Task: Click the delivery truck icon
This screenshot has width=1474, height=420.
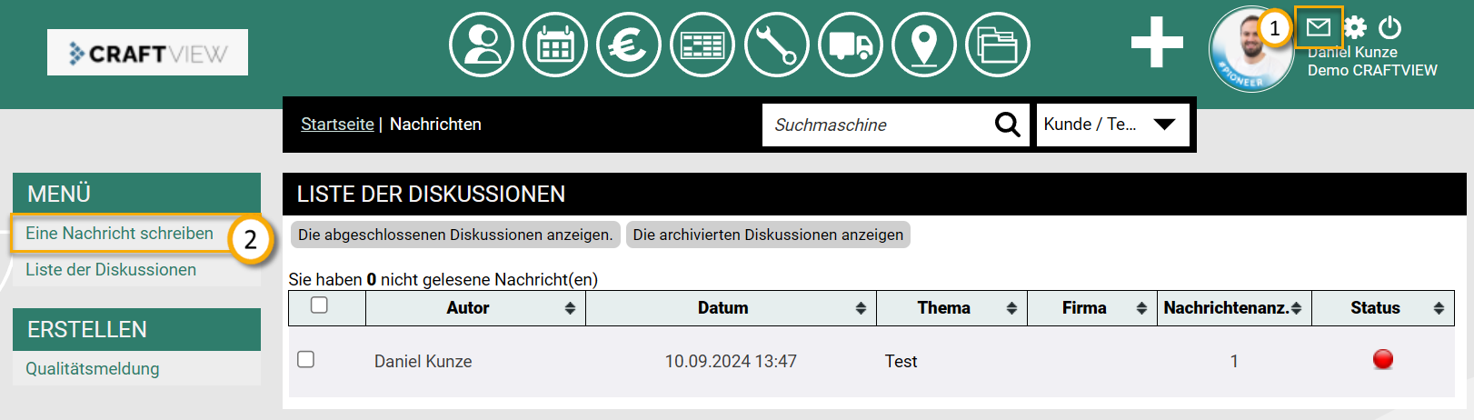Action: (851, 45)
